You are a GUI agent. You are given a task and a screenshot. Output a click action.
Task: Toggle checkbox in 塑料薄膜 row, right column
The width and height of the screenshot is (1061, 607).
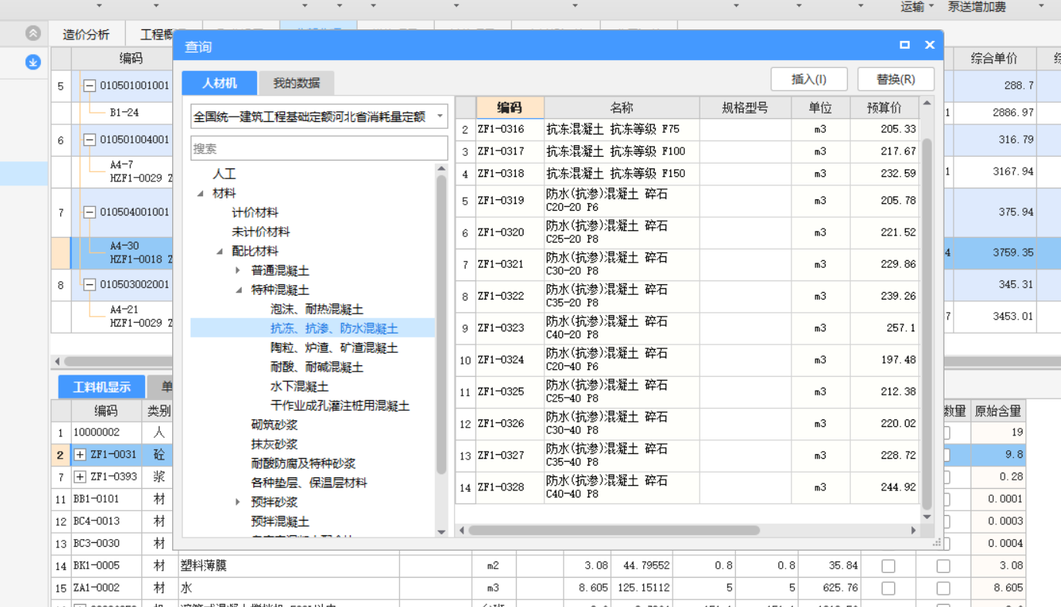pos(943,566)
